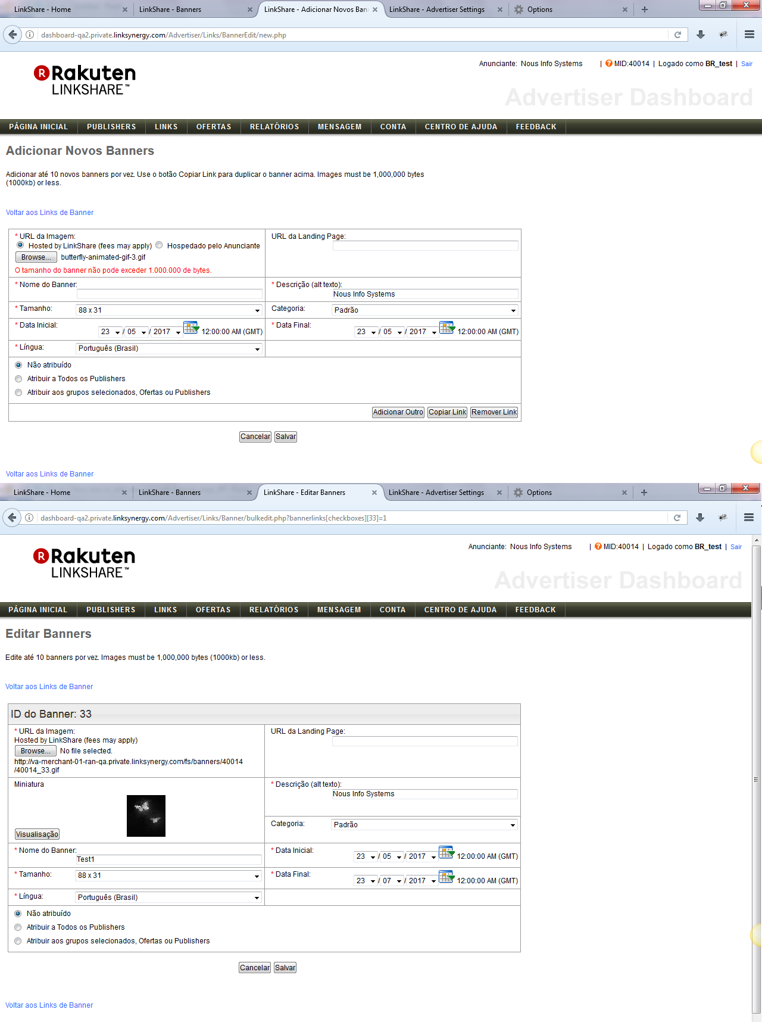Click downloads arrow in Adicionar Novos Banners window
The width and height of the screenshot is (762, 1022).
tap(701, 35)
